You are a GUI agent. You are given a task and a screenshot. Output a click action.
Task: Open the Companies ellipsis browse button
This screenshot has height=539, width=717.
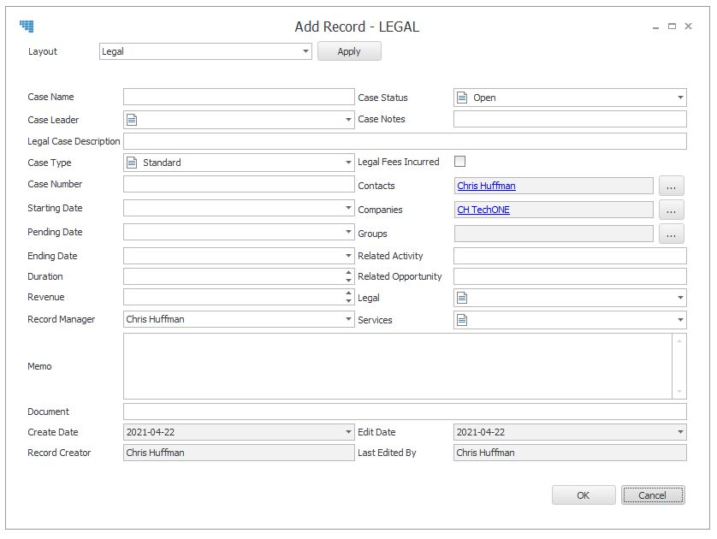click(672, 210)
